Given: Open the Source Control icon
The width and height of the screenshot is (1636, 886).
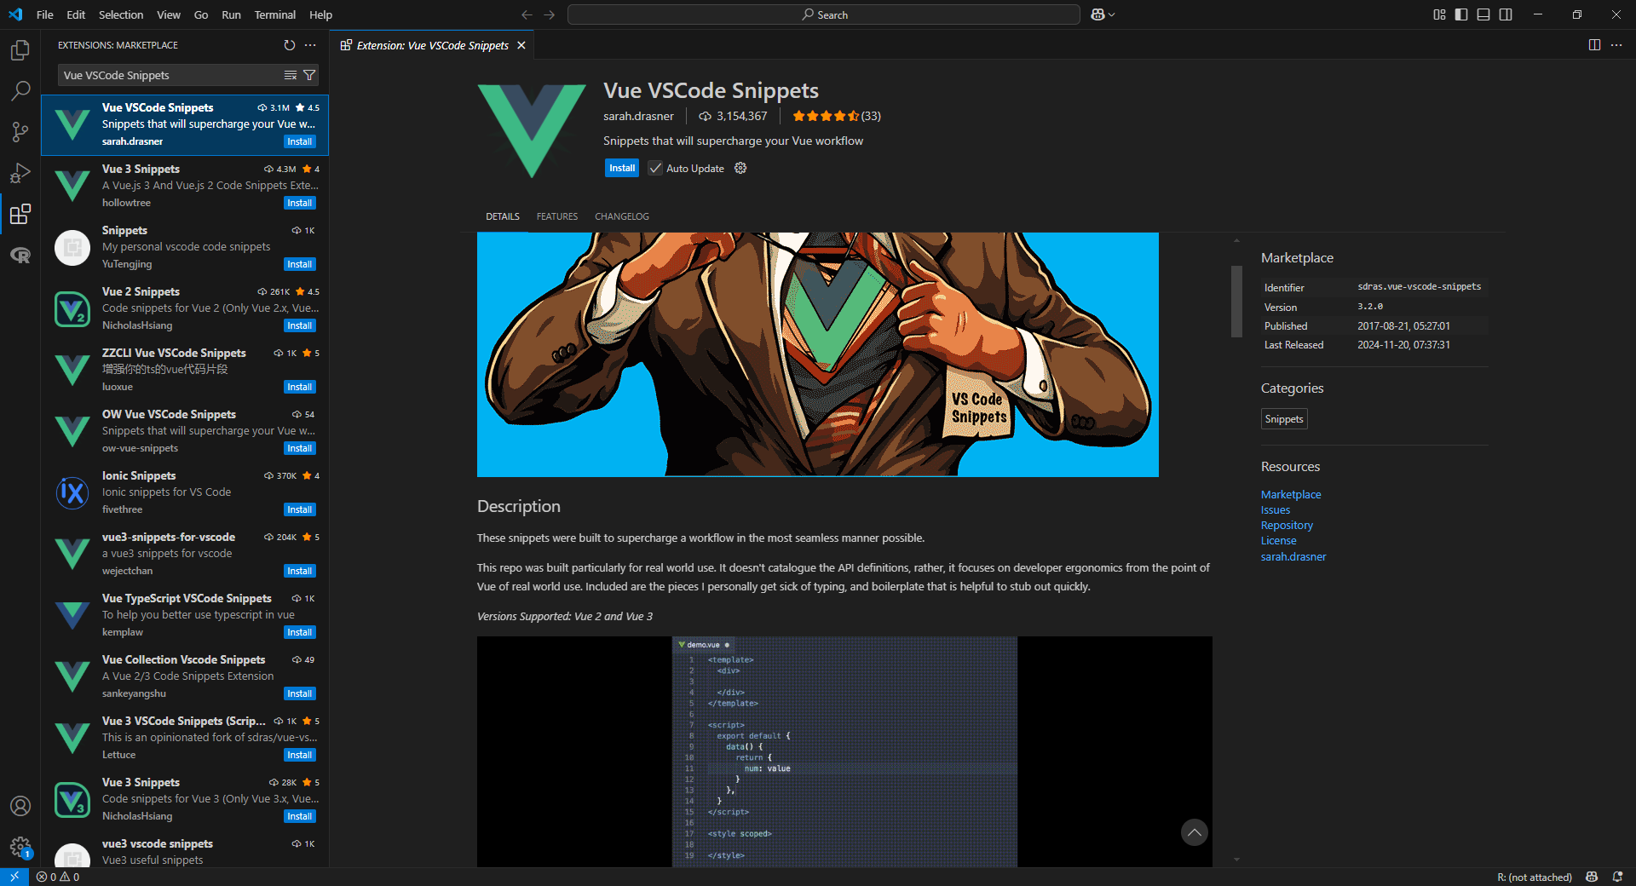Looking at the screenshot, I should click(20, 131).
